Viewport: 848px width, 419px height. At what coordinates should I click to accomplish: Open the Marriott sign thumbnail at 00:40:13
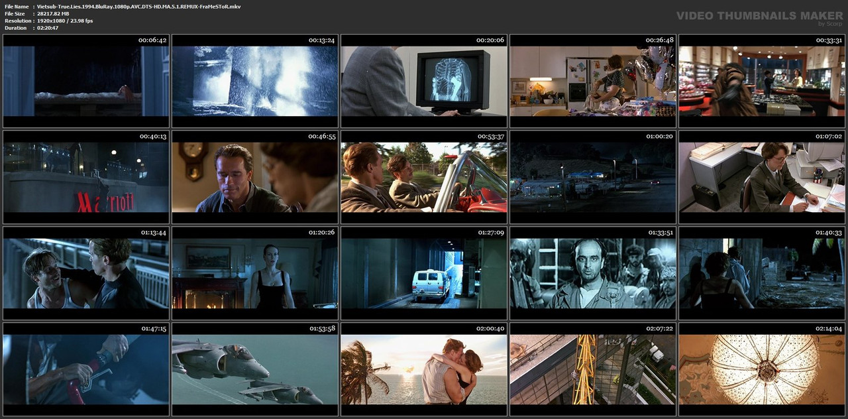pos(86,177)
